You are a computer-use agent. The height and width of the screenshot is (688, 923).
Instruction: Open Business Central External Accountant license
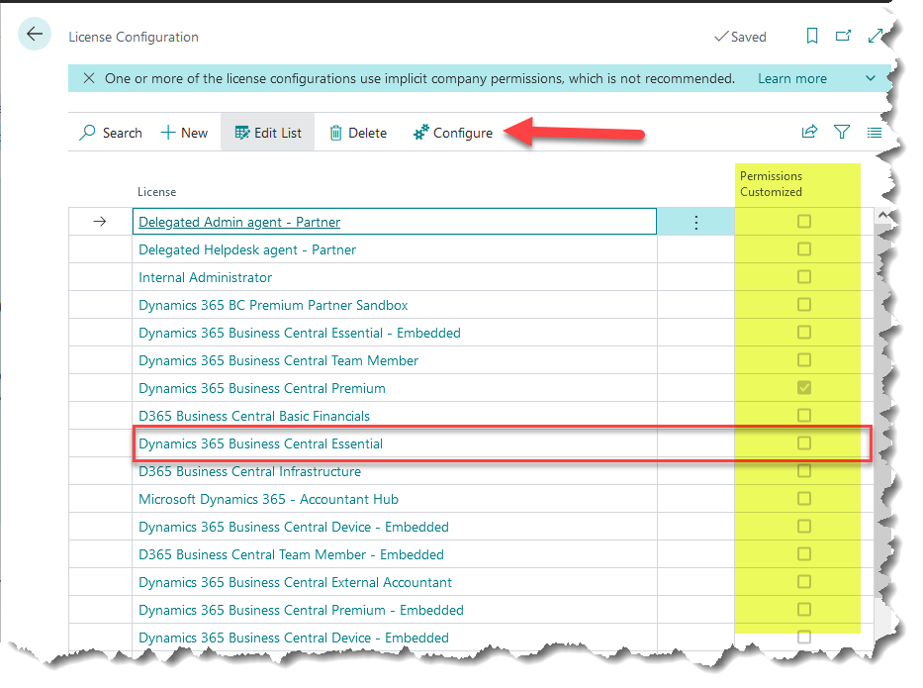pos(295,582)
